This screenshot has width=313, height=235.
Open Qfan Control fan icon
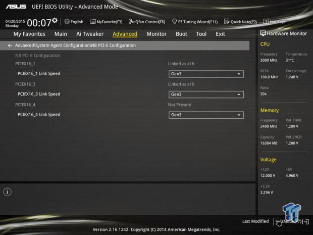coord(131,22)
